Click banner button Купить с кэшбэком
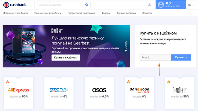Image resolution: width=198 pixels, height=111 pixels. tap(66, 58)
